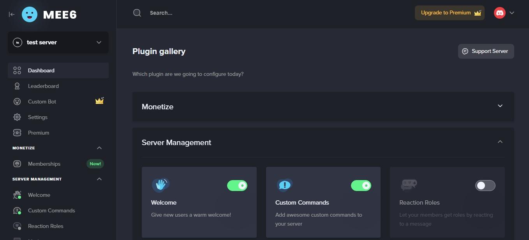The width and height of the screenshot is (529, 240).
Task: Click the Welcome card hand icon
Action: coord(160,185)
